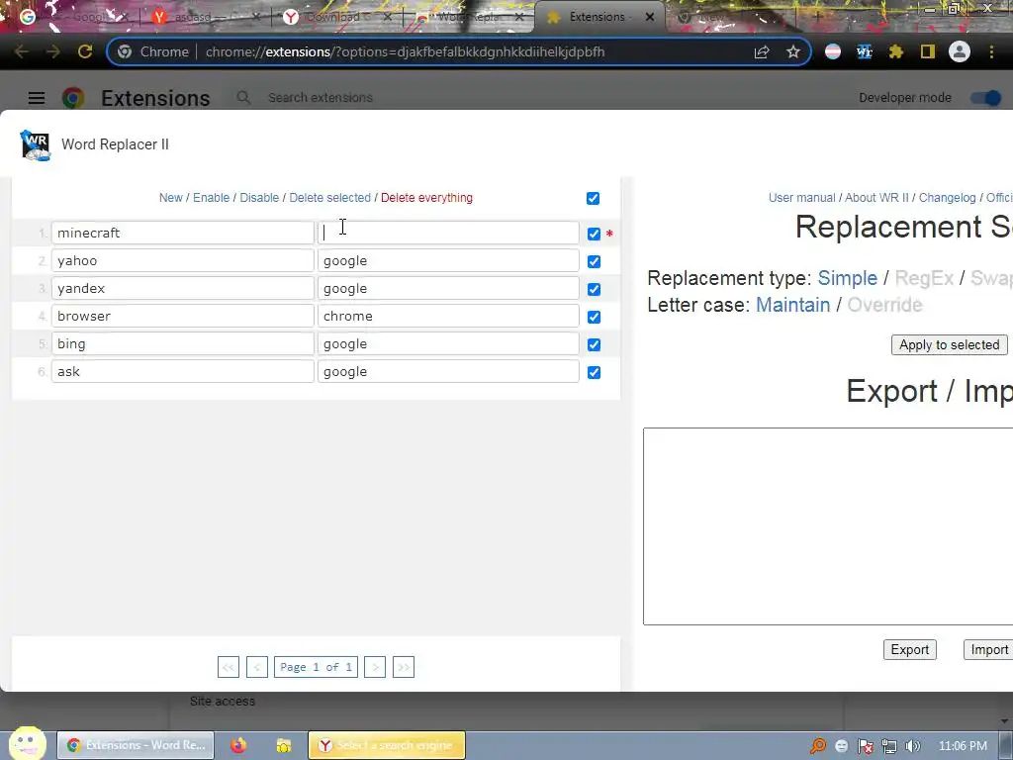Click the Disable link
Image resolution: width=1013 pixels, height=760 pixels.
tap(259, 198)
